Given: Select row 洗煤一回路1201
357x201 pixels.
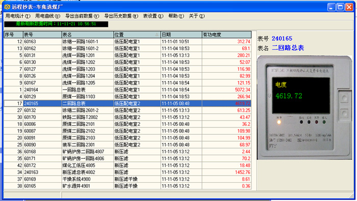Looking at the screenshot, I should point(127,55).
